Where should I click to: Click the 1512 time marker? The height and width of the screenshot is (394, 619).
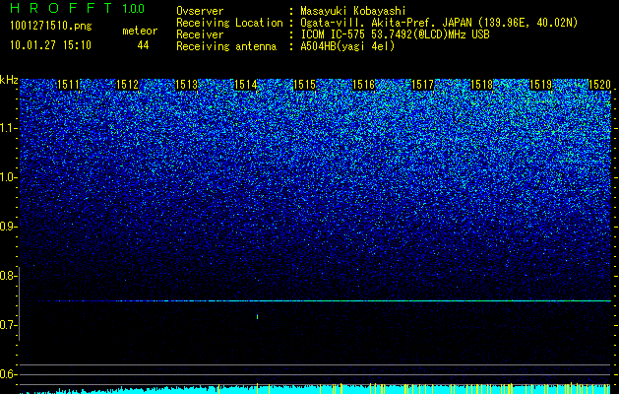point(128,85)
